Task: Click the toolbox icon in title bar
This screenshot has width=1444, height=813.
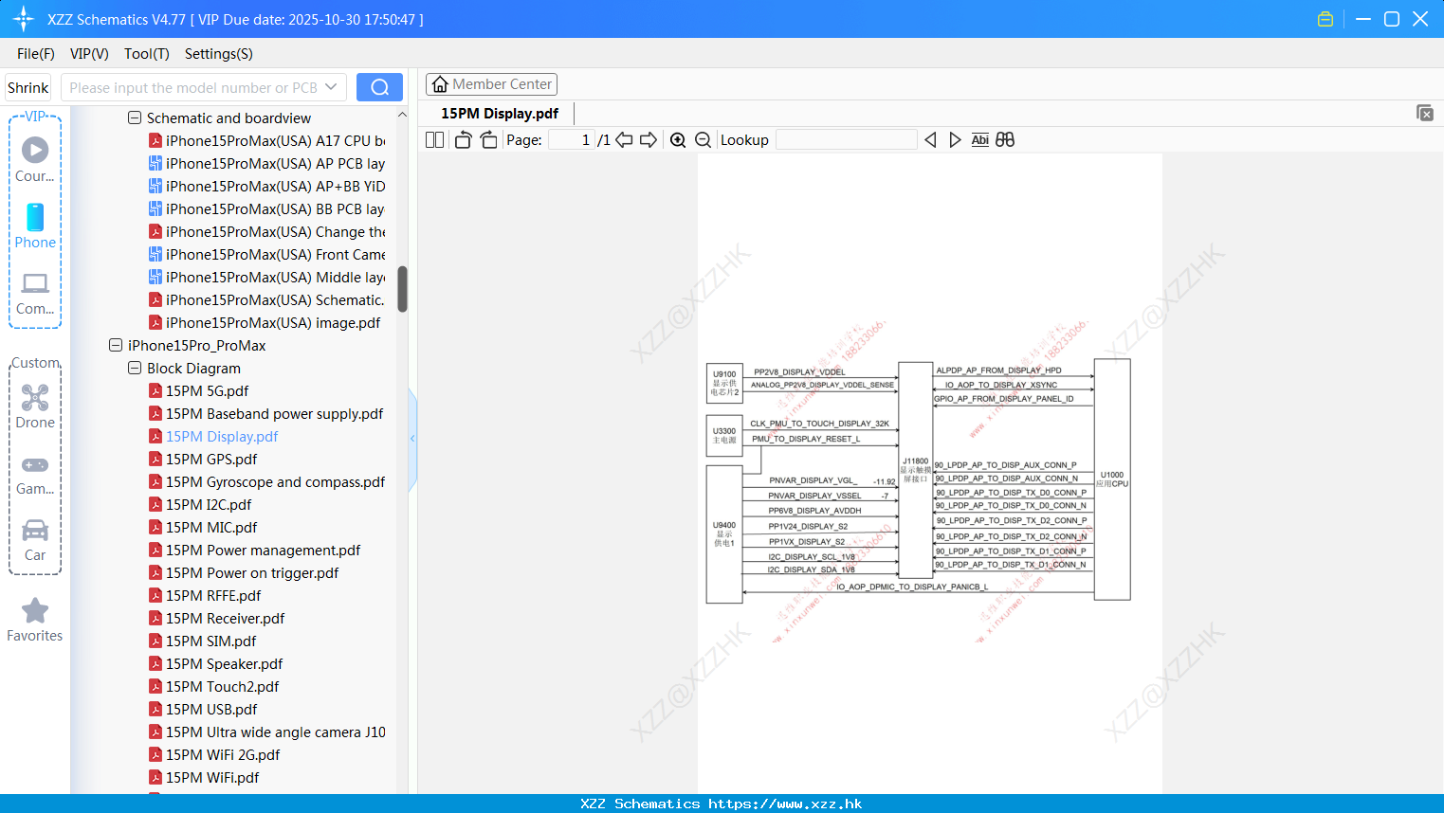Action: [1325, 19]
